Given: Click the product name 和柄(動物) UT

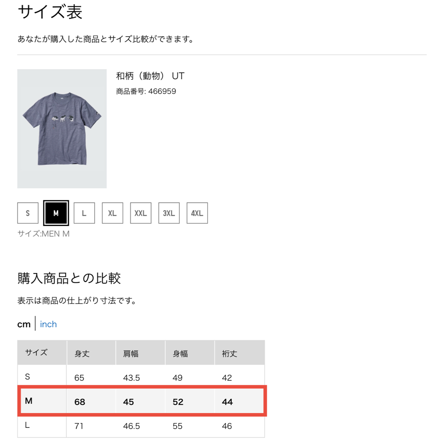Looking at the screenshot, I should pyautogui.click(x=150, y=76).
